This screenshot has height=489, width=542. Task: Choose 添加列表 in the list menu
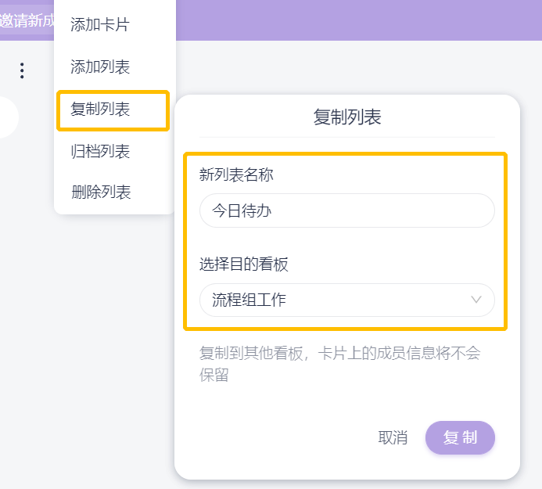[x=100, y=67]
